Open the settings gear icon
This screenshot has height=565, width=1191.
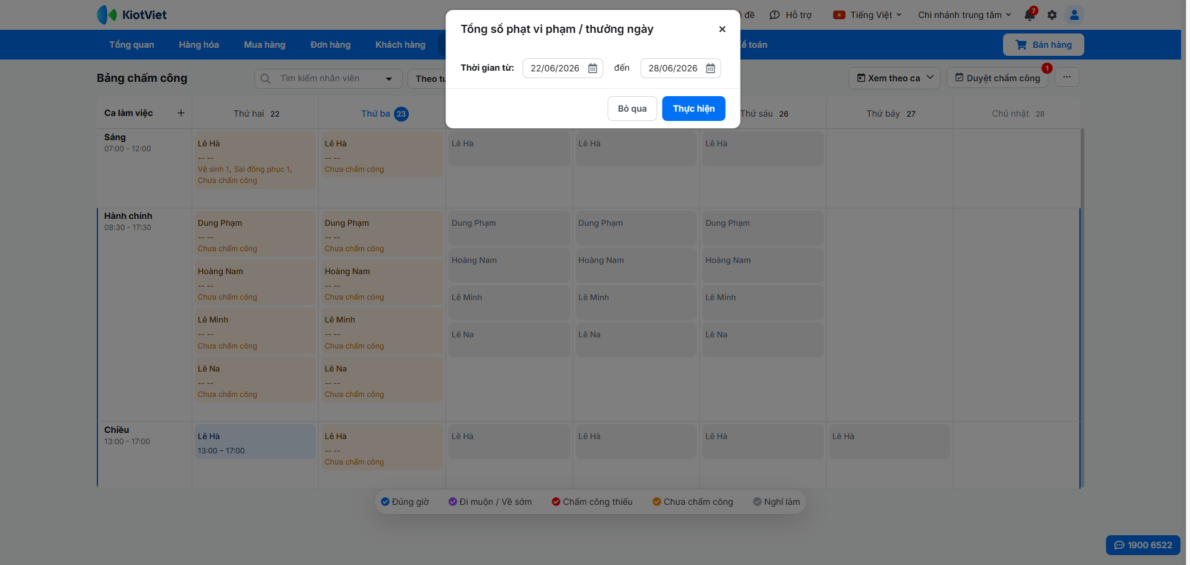(x=1052, y=15)
